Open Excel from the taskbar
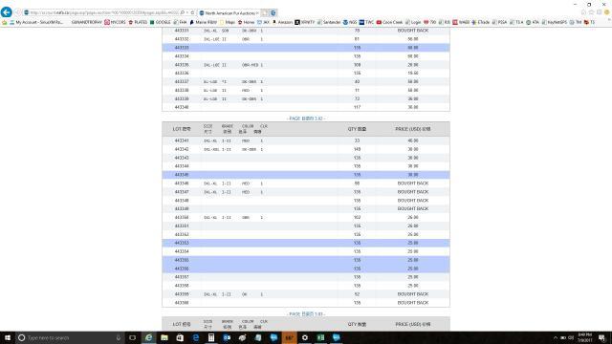Screen dimensions: 612x344 [320, 337]
